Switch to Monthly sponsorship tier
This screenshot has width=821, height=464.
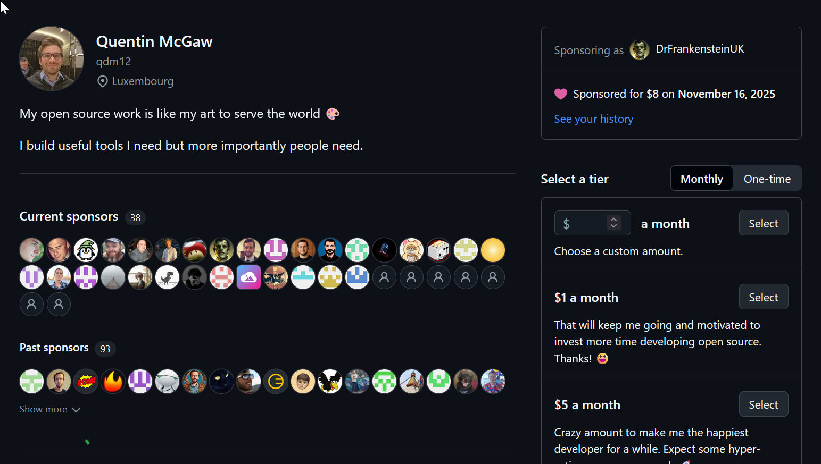click(701, 179)
